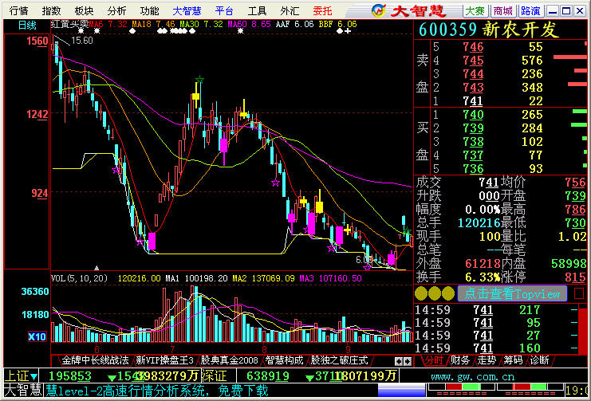Select the 财务 tab
The height and width of the screenshot is (401, 591).
click(460, 360)
